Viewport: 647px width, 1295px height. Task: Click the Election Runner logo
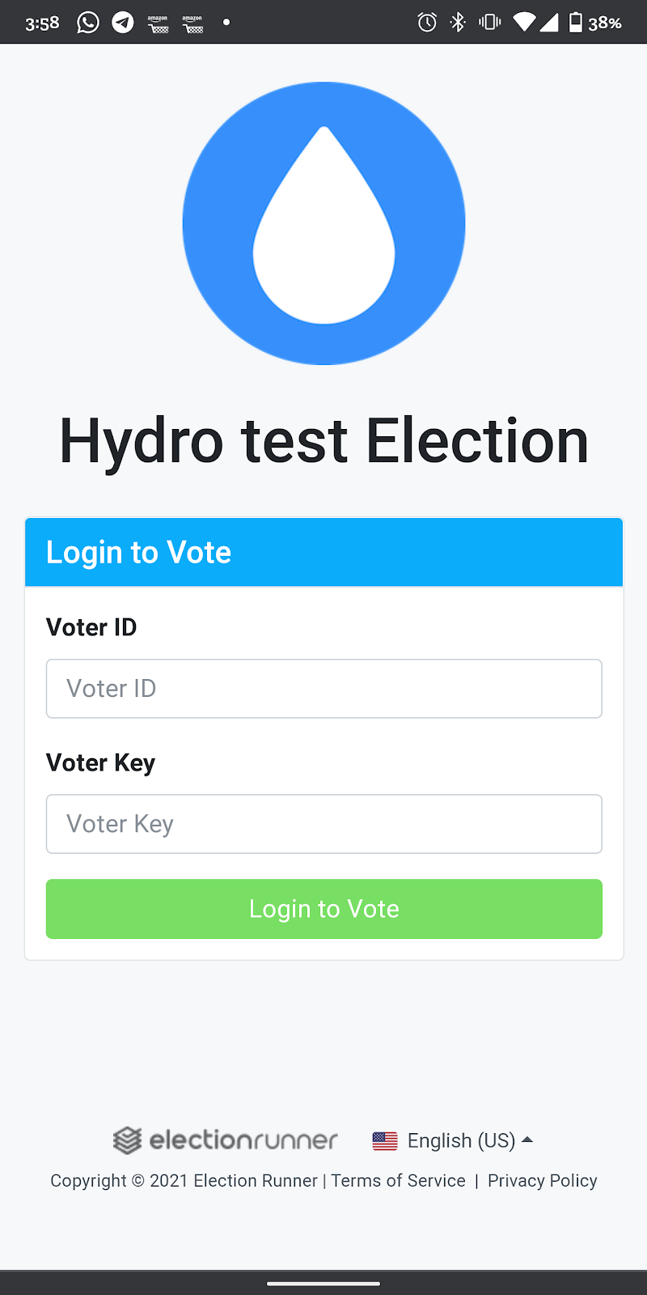pyautogui.click(x=225, y=1140)
